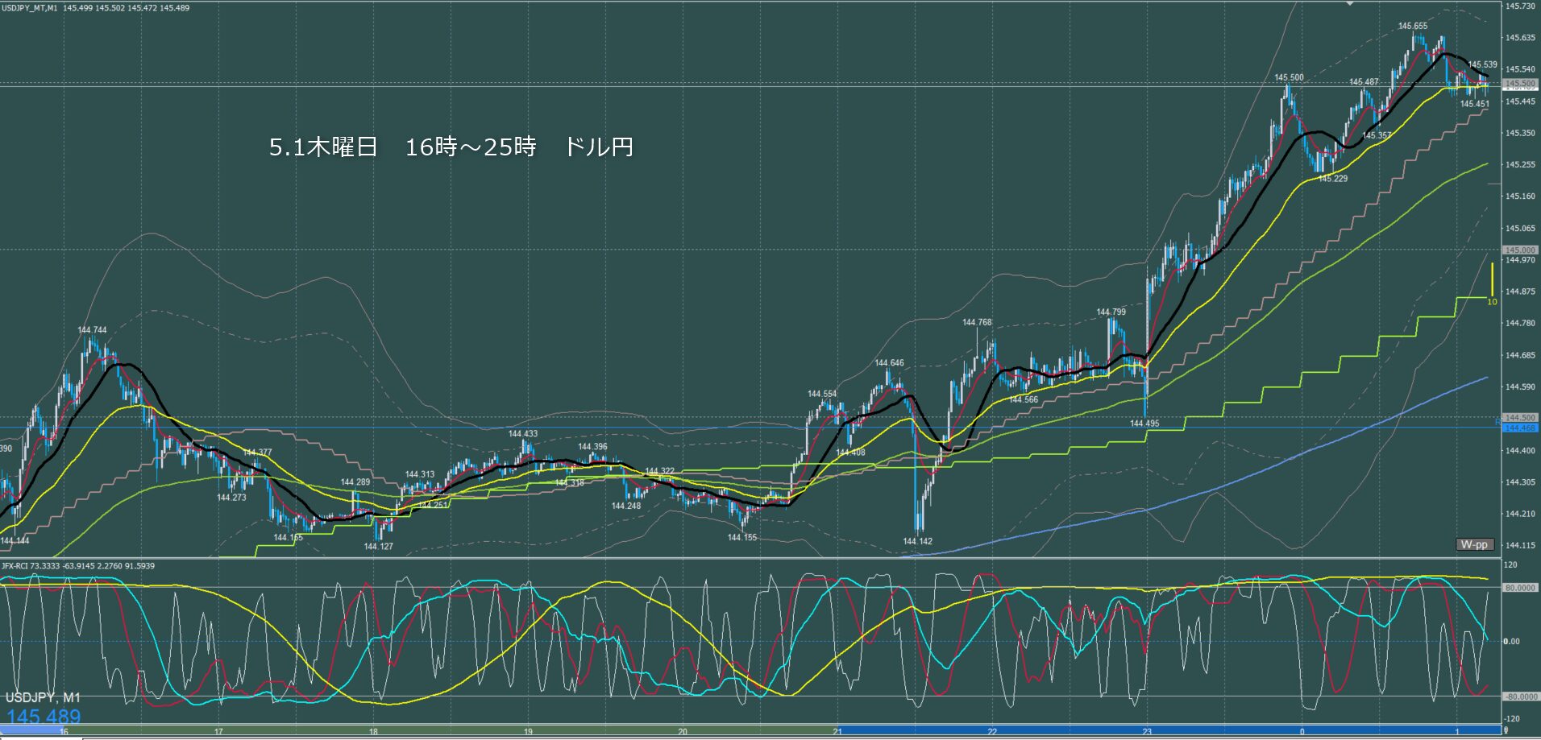Click the 144.127 low price label
The height and width of the screenshot is (740, 1541).
point(378,547)
